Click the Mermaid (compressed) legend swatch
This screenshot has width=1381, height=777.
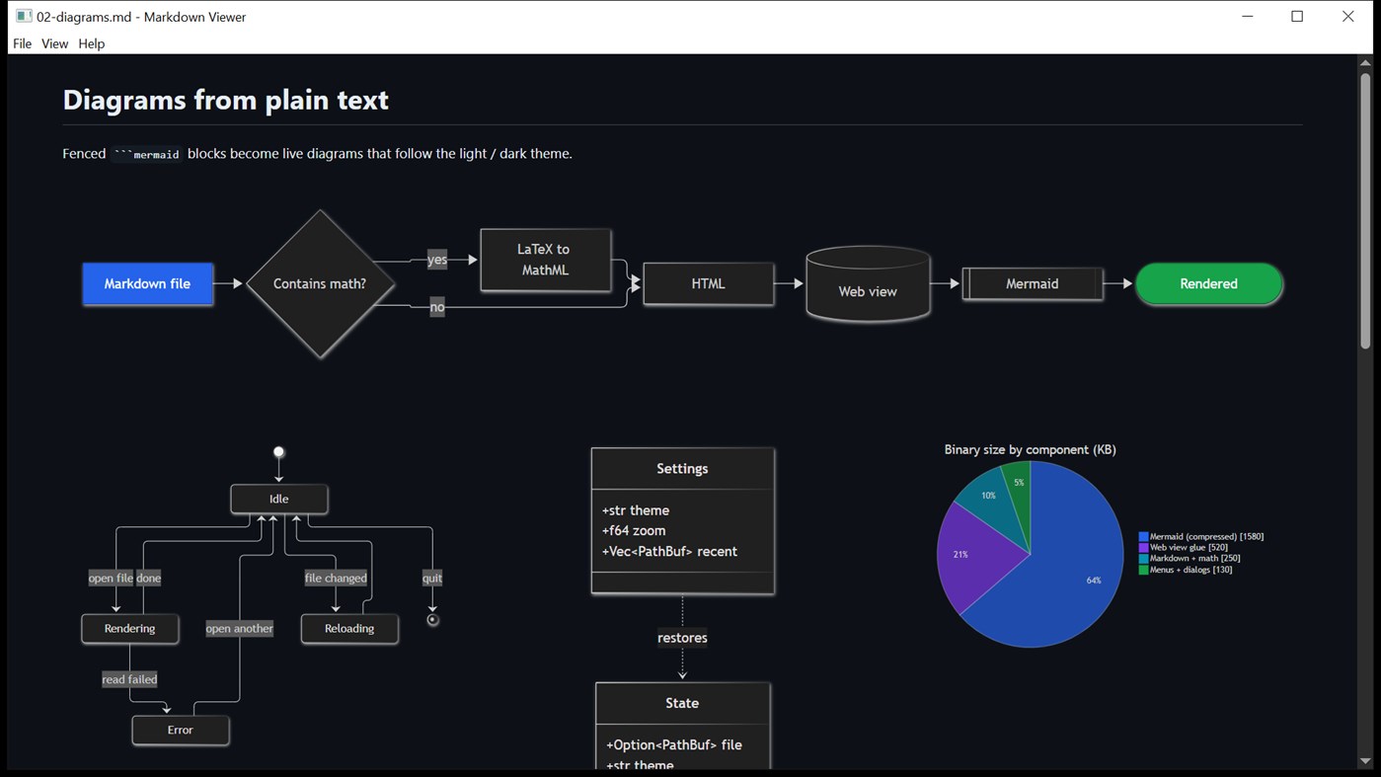[1144, 536]
